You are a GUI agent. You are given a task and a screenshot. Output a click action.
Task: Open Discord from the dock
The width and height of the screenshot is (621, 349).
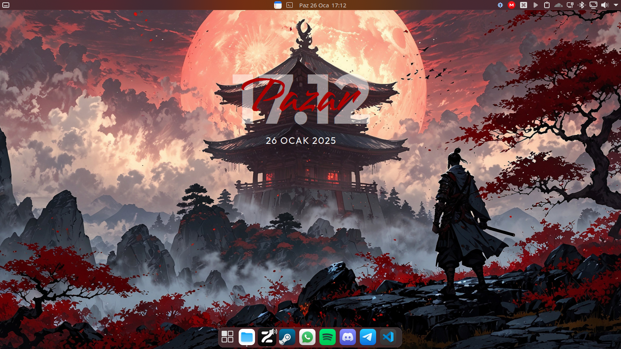pos(348,337)
